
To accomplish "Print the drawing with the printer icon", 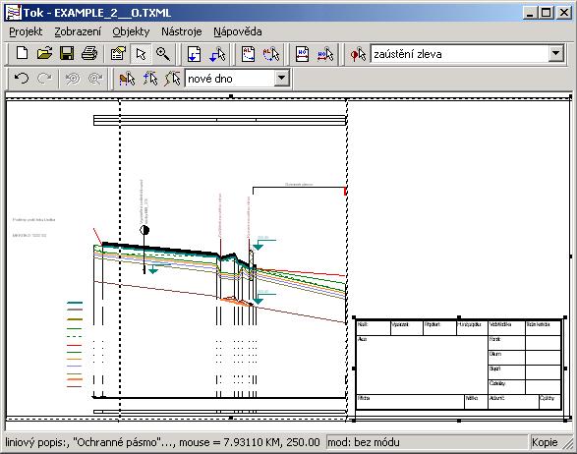I will click(89, 54).
